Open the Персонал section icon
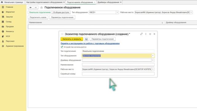Screen dimensions: 197x111 point(3,41)
